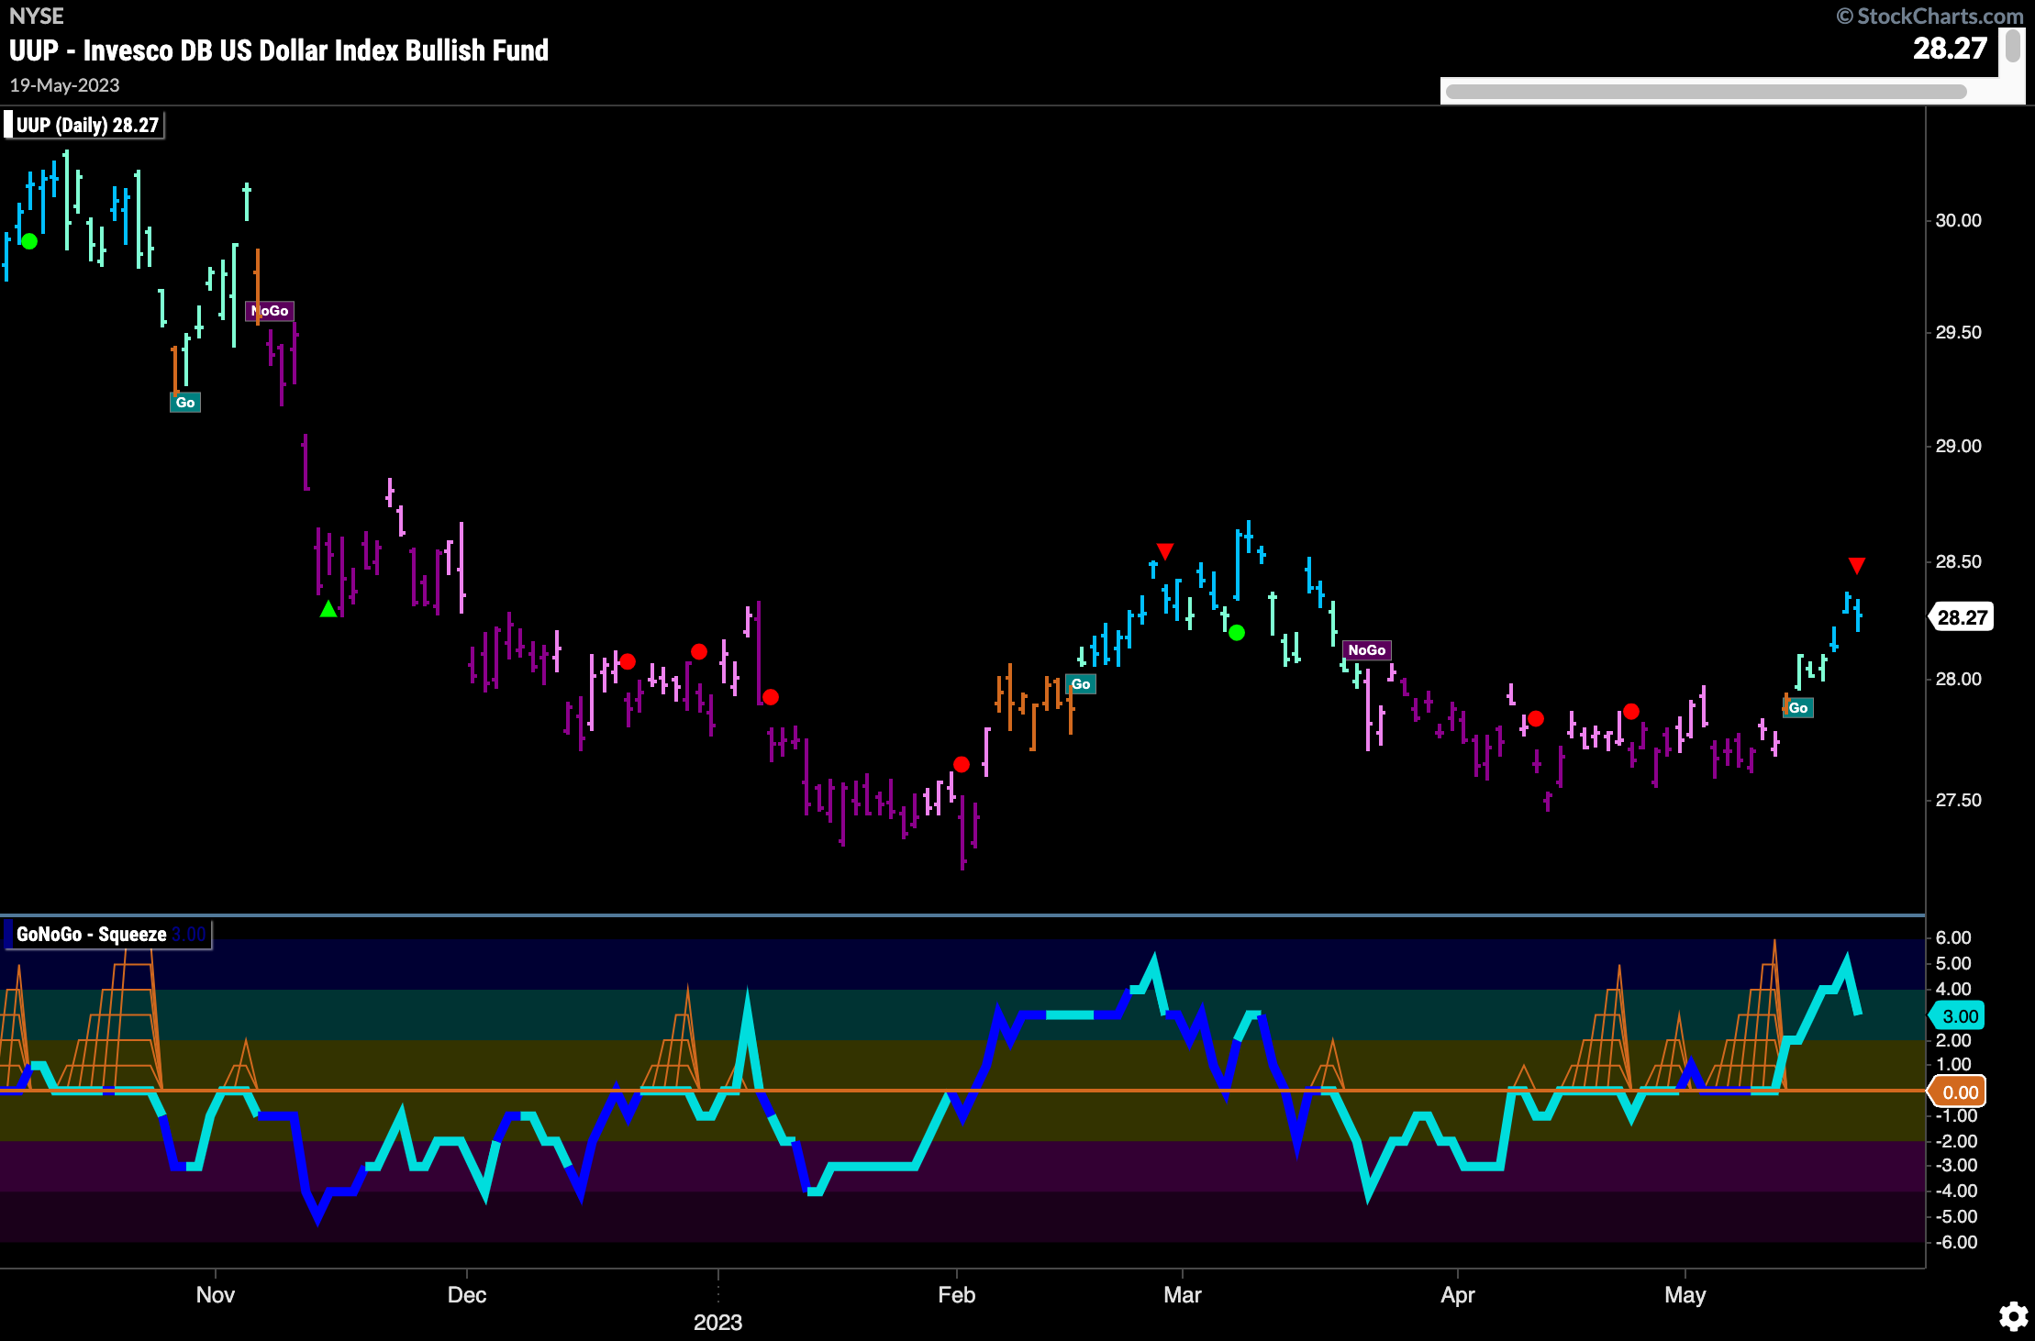Click the Go label in mid-May
The height and width of the screenshot is (1341, 2035).
tap(1798, 707)
